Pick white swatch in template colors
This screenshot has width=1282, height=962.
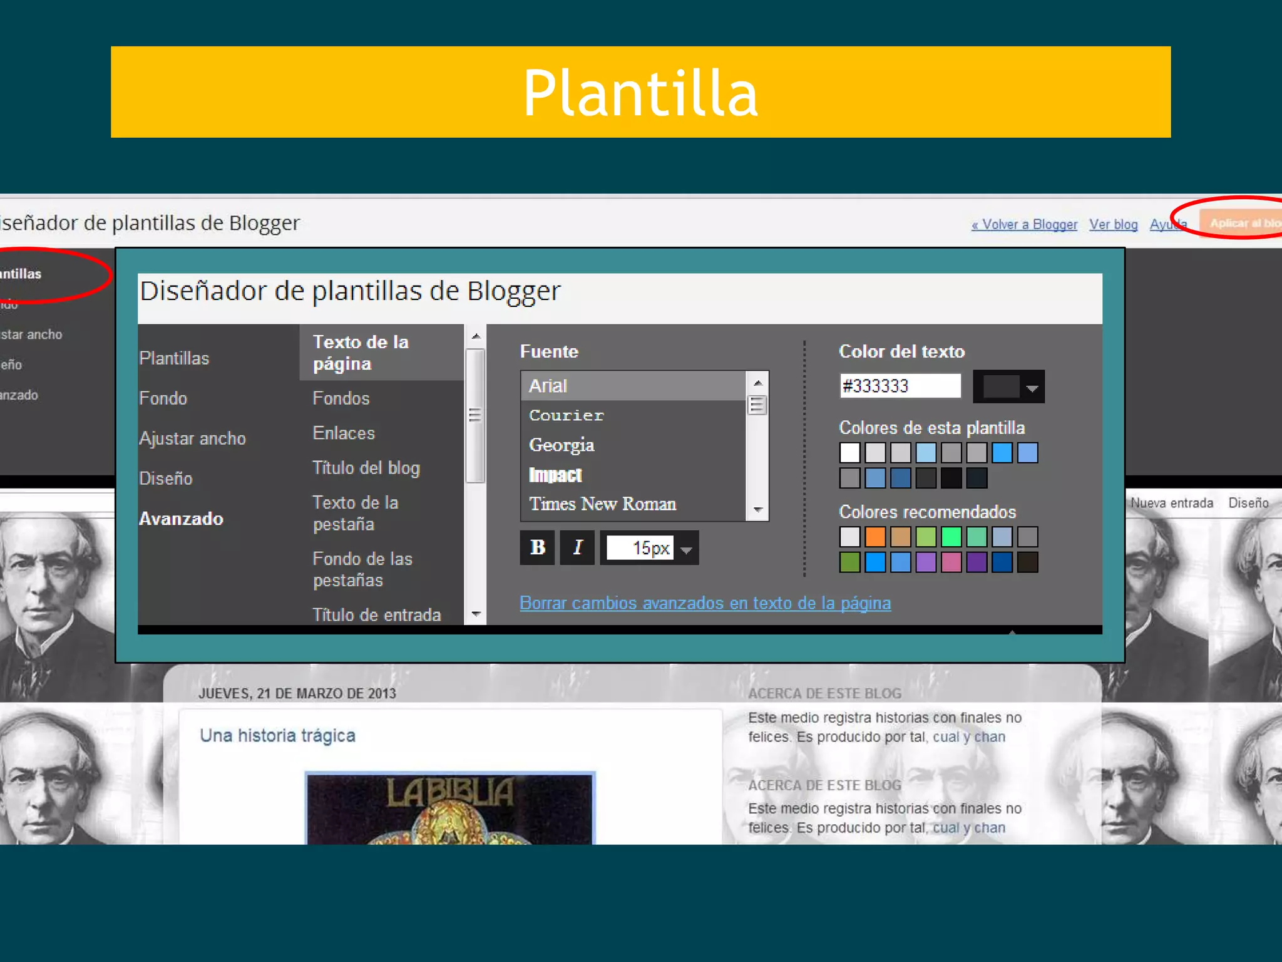point(850,452)
